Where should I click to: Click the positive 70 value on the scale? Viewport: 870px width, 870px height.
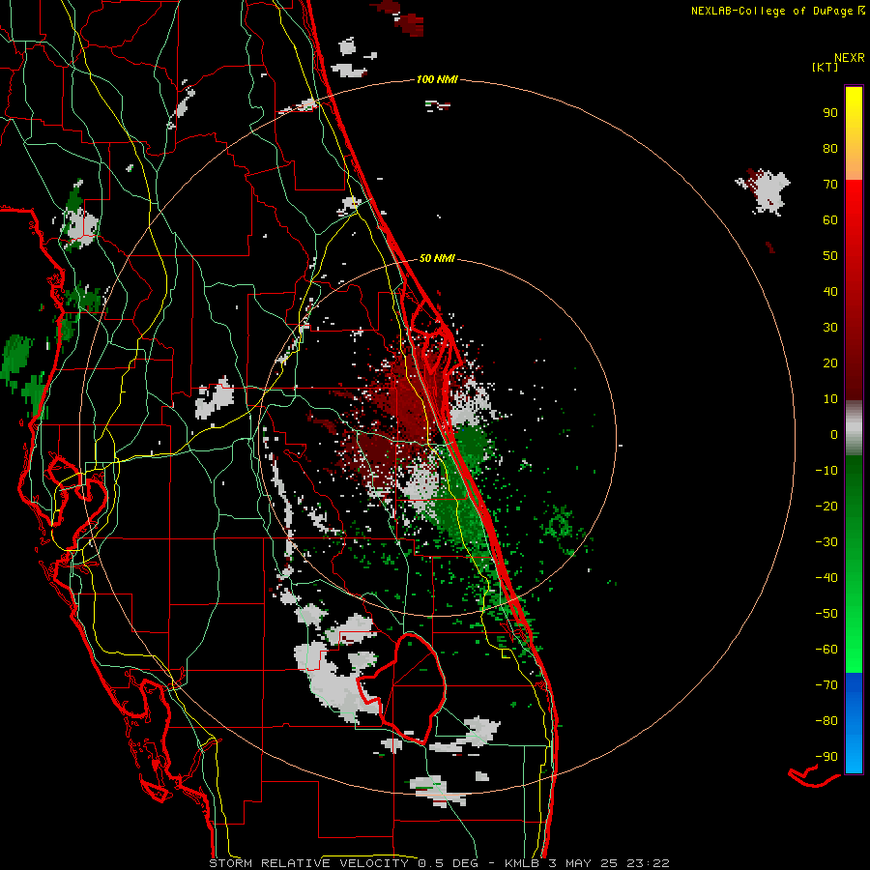click(x=830, y=185)
